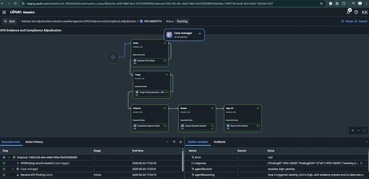The height and width of the screenshot is (179, 369).
Task: Click the Sign-off stage completed status icon
Action: pyautogui.click(x=258, y=108)
